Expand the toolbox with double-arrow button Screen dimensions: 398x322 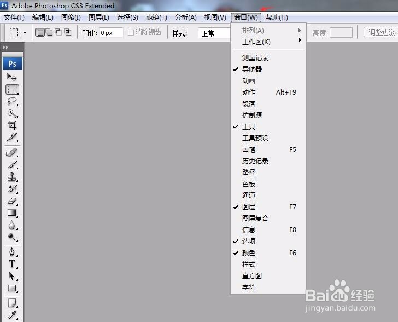click(5, 48)
